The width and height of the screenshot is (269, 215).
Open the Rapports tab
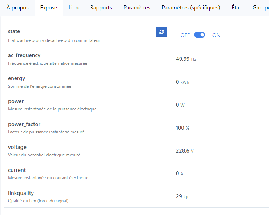pos(101,8)
